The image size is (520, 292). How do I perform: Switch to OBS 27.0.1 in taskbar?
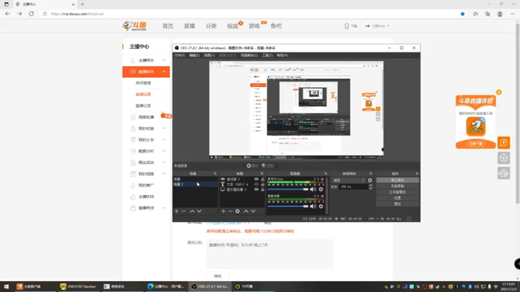tap(210, 286)
